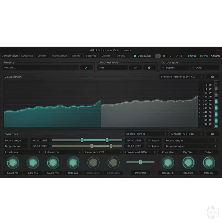Toggle Dark mode

pyautogui.click(x=142, y=56)
